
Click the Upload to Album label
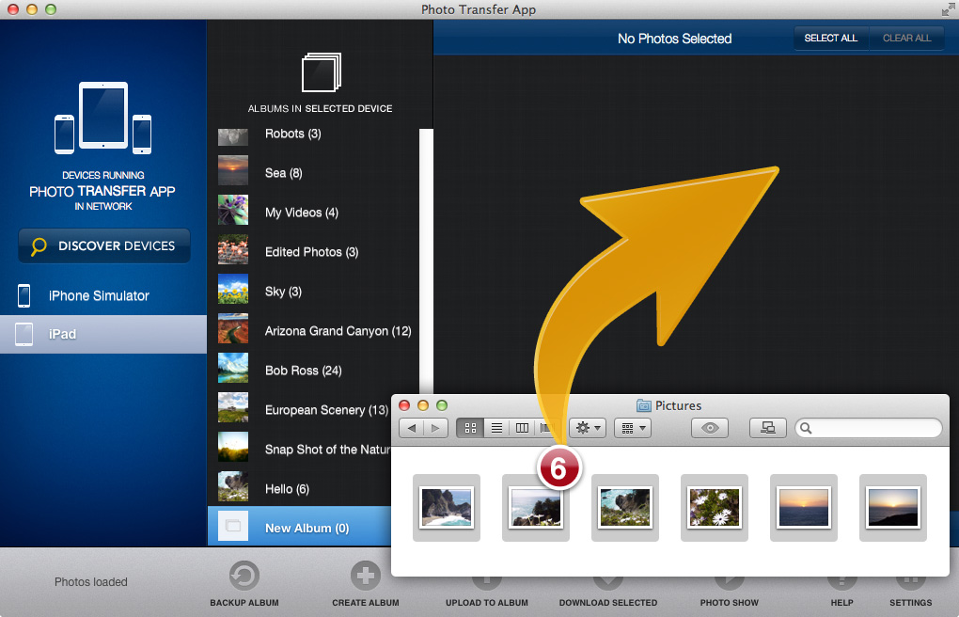[x=487, y=603]
